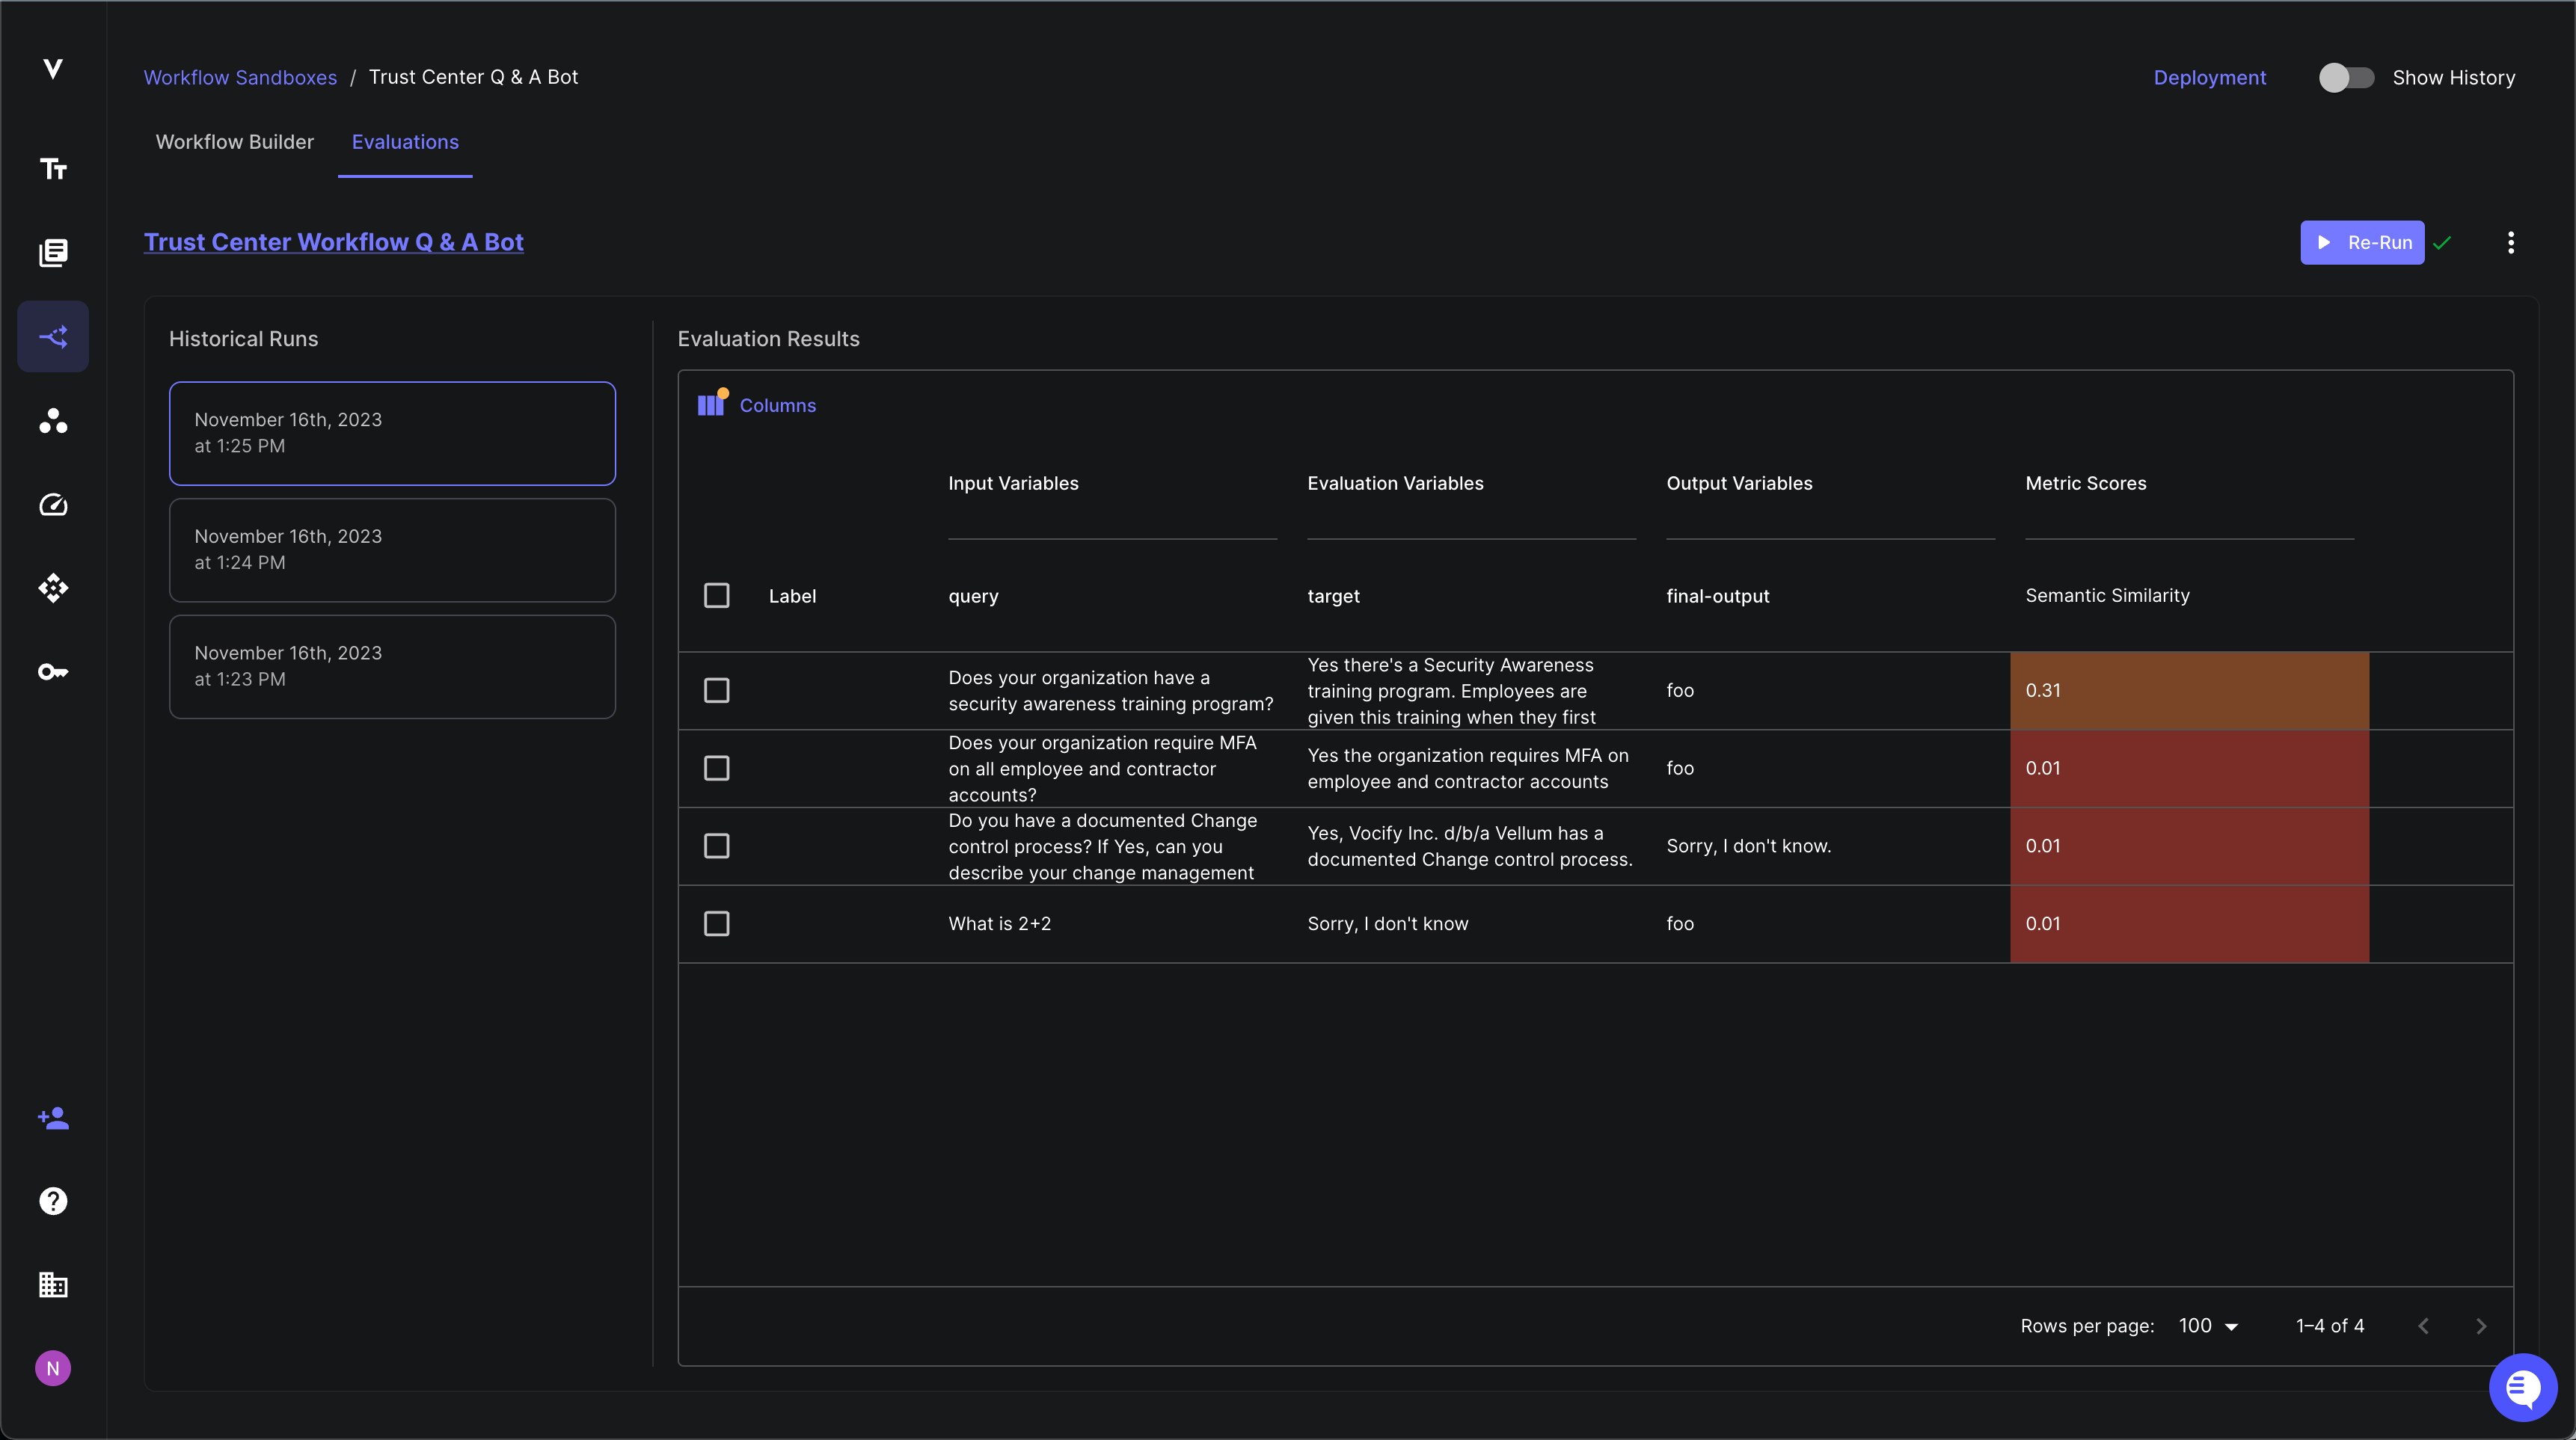Select the 1:23 PM historical run

click(392, 666)
